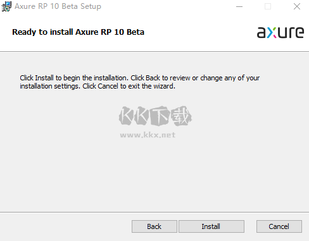
Task: Click the 下载 characters in the watermark
Action: coord(170,116)
